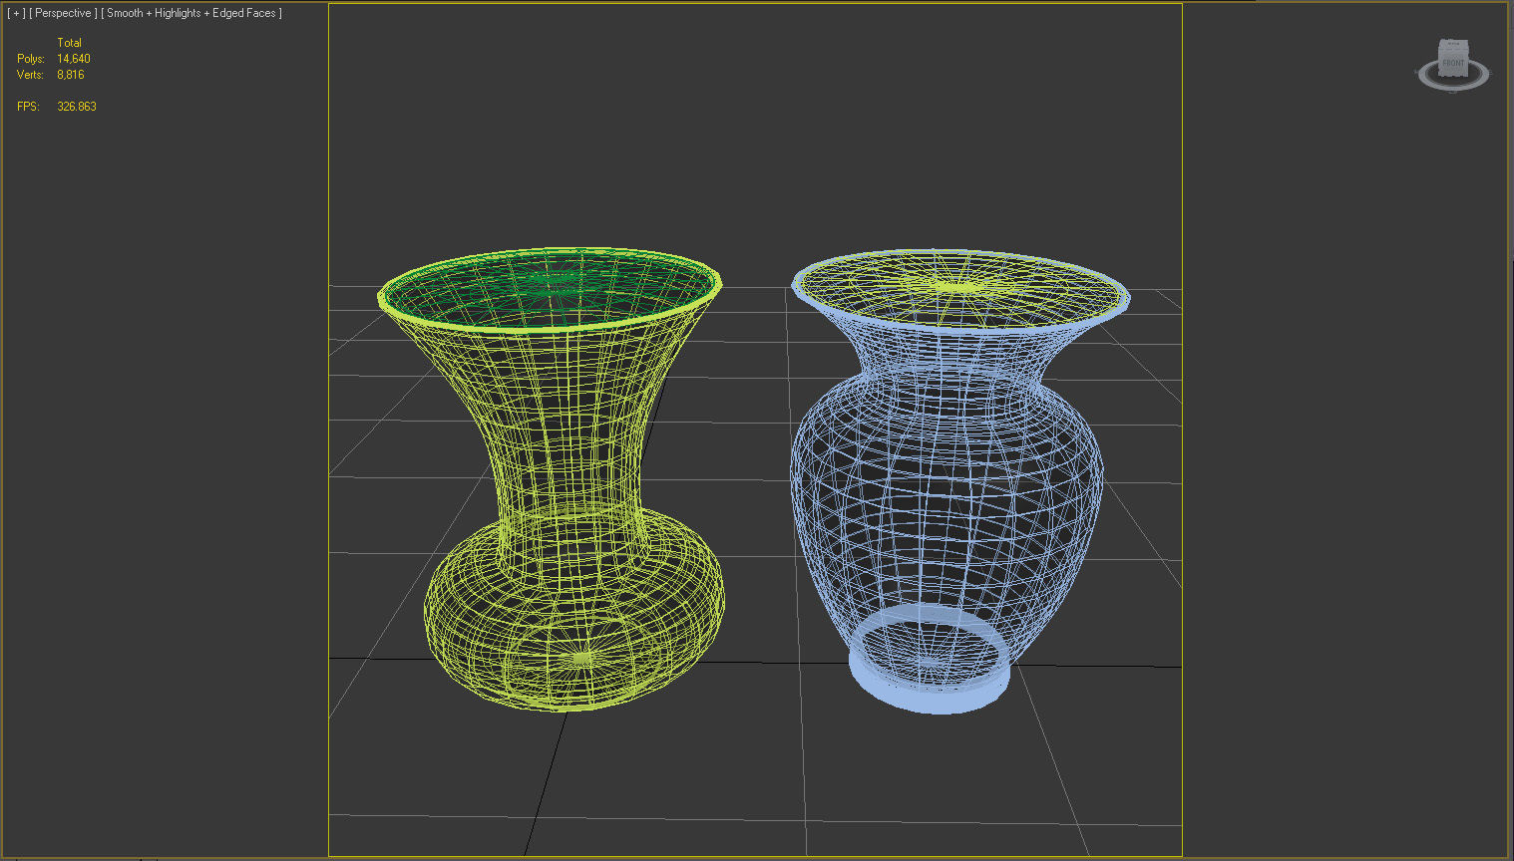Click the Total label in the statistics overlay
This screenshot has height=861, width=1514.
click(70, 43)
